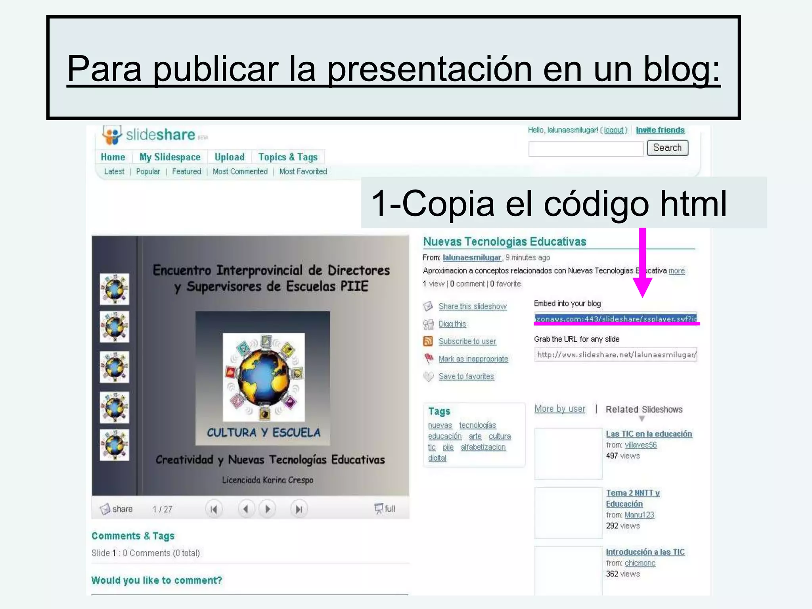Open villaves56 user profile
Viewport: 812px width, 609px height.
coord(641,445)
